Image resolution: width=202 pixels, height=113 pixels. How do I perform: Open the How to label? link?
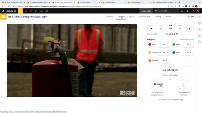coord(152,34)
